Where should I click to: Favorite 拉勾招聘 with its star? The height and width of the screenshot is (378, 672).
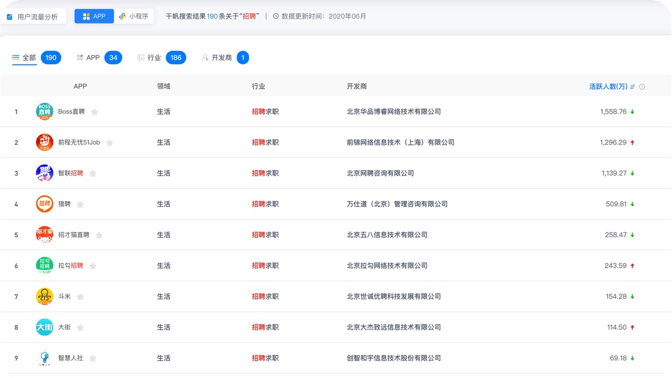[93, 266]
